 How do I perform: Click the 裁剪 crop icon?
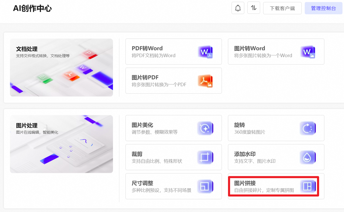[x=205, y=157]
